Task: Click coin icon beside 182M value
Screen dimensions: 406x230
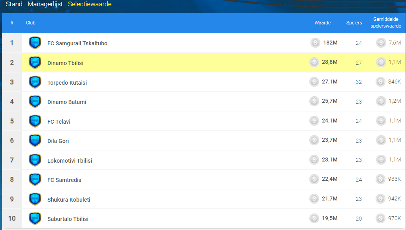Action: (x=315, y=43)
